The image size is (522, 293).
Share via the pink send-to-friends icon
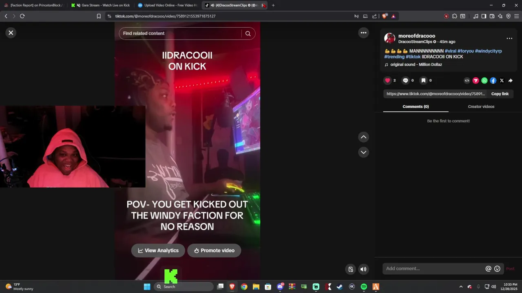(476, 81)
